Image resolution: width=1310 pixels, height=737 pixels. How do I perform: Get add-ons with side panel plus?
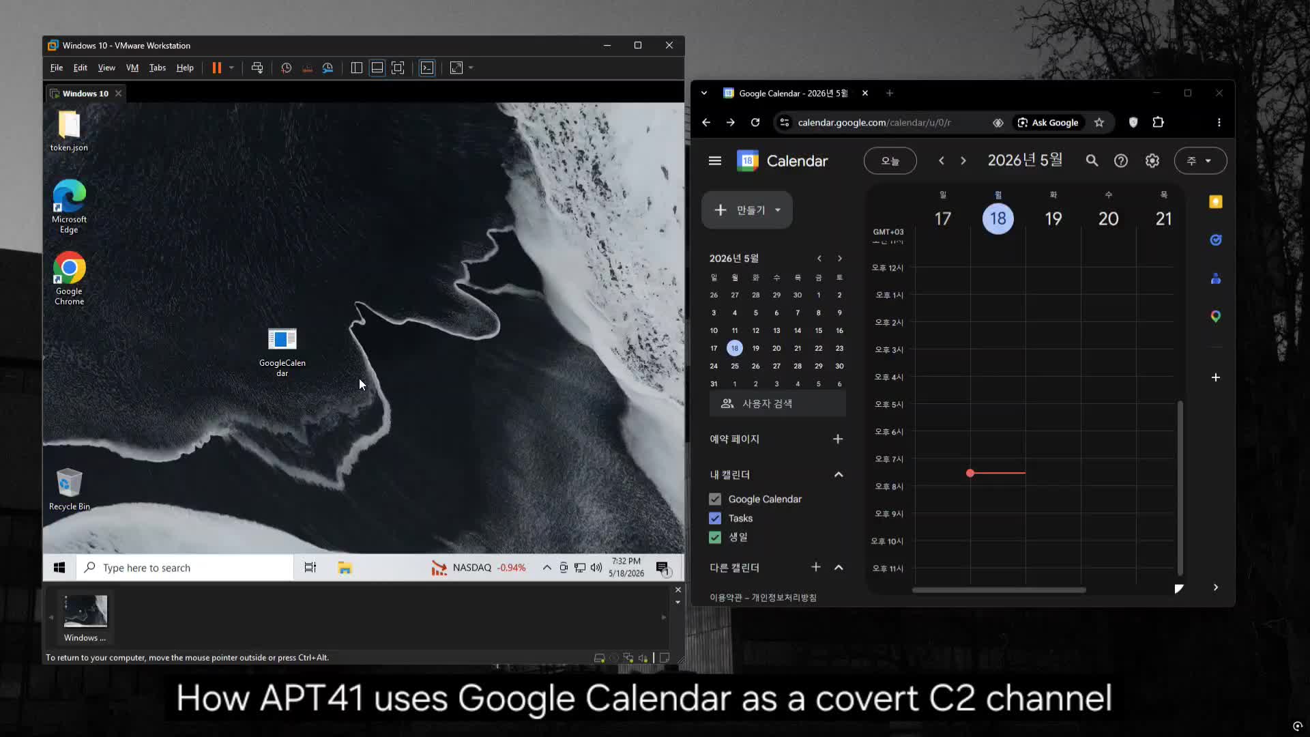click(x=1216, y=377)
